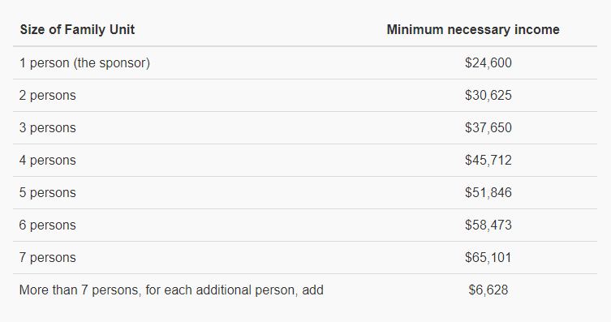Click the $37,650 amount
The width and height of the screenshot is (611, 322).
(488, 127)
